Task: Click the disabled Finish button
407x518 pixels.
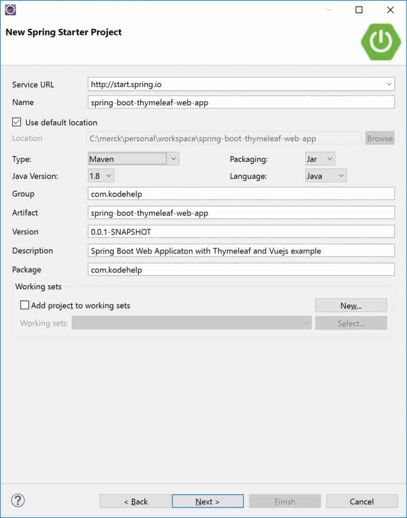Action: coord(284,501)
